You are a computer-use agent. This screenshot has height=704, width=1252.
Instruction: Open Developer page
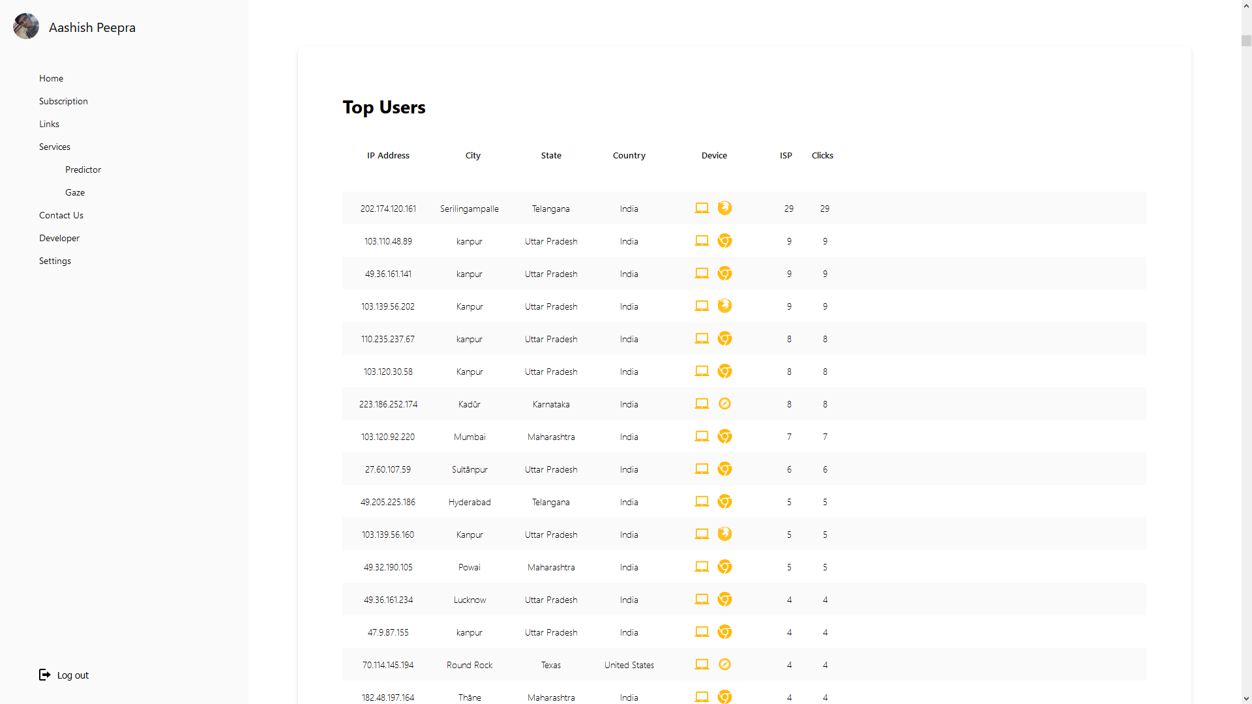click(x=59, y=238)
